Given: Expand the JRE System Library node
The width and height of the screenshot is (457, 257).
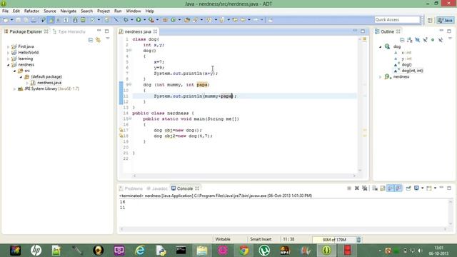Looking at the screenshot, I should point(14,89).
